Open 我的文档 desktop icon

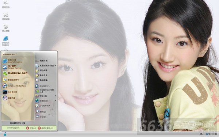pos(5,5)
